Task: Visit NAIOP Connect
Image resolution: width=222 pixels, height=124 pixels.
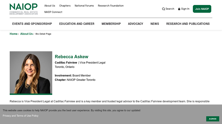Action: (53, 12)
